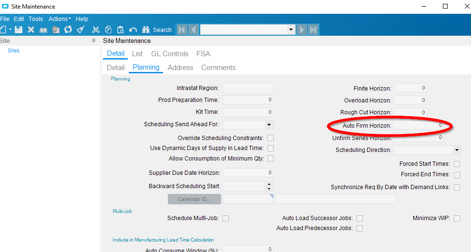Image resolution: width=471 pixels, height=252 pixels.
Task: Select the Planning sub-tab
Action: click(146, 67)
